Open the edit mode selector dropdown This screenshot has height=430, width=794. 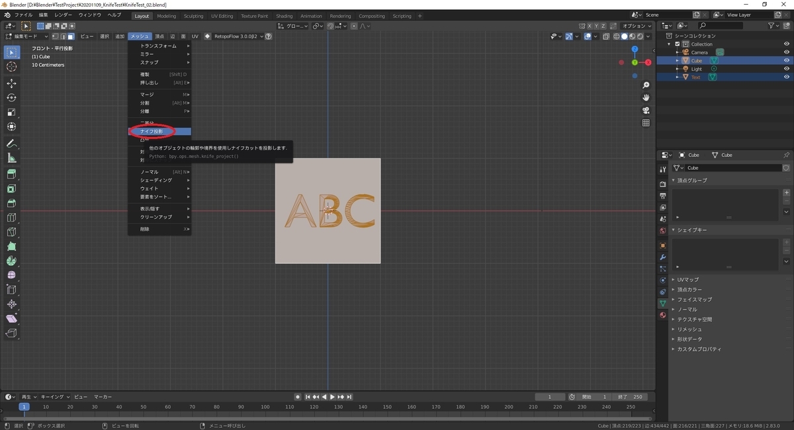(26, 36)
